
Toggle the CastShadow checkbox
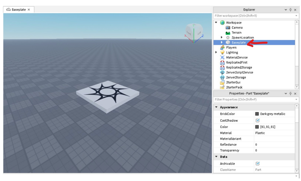pos(258,121)
